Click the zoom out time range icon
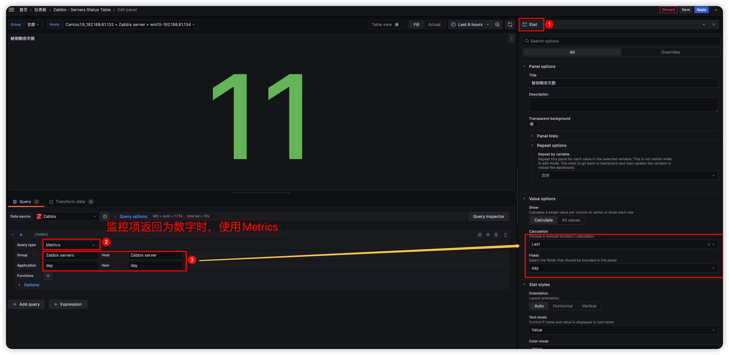Screen dimensions: 729x355 pyautogui.click(x=497, y=25)
